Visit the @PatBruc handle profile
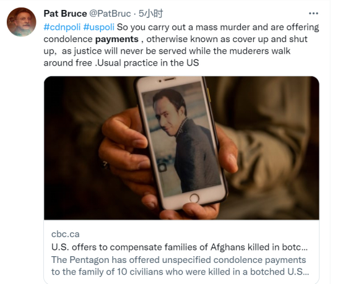 click(x=110, y=14)
